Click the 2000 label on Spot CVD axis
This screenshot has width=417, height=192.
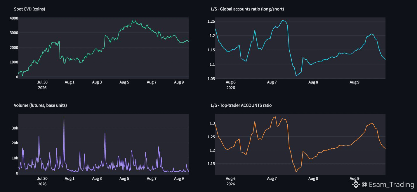(14, 47)
